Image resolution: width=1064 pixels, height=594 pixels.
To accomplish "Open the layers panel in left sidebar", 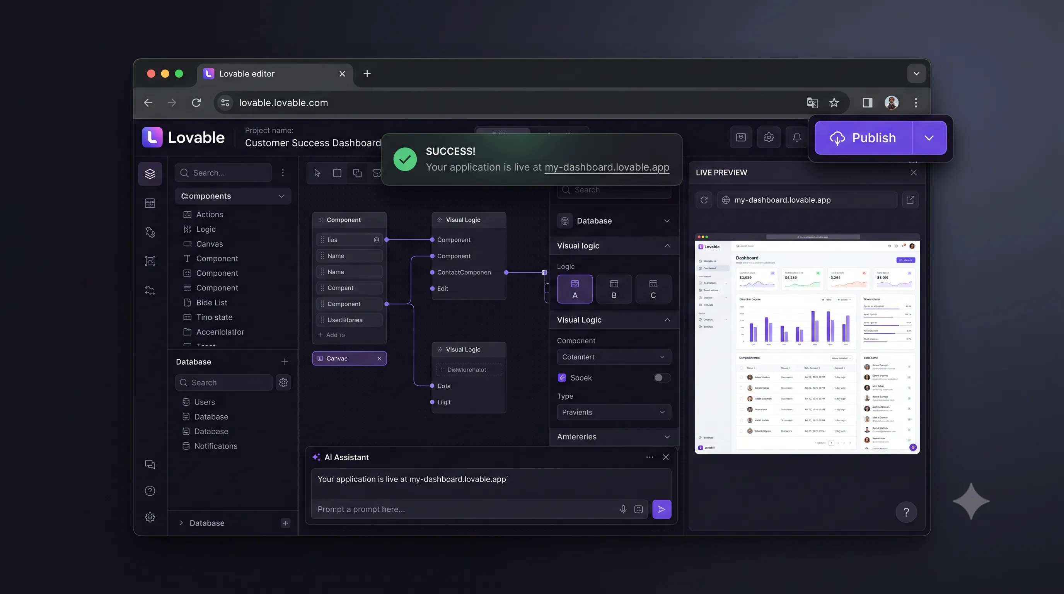I will tap(150, 174).
